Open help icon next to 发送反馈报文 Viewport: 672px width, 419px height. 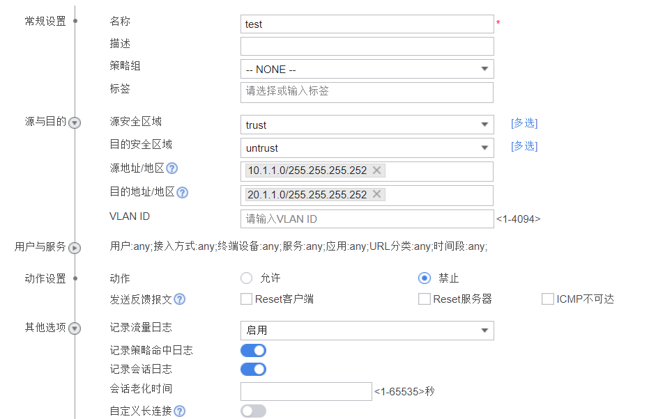(x=179, y=299)
